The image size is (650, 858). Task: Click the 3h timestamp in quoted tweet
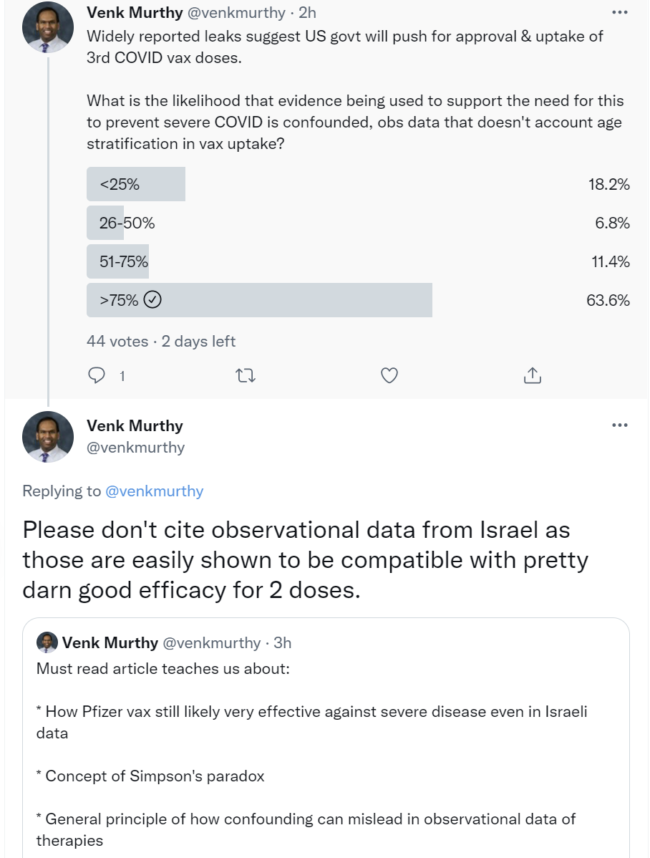[283, 642]
